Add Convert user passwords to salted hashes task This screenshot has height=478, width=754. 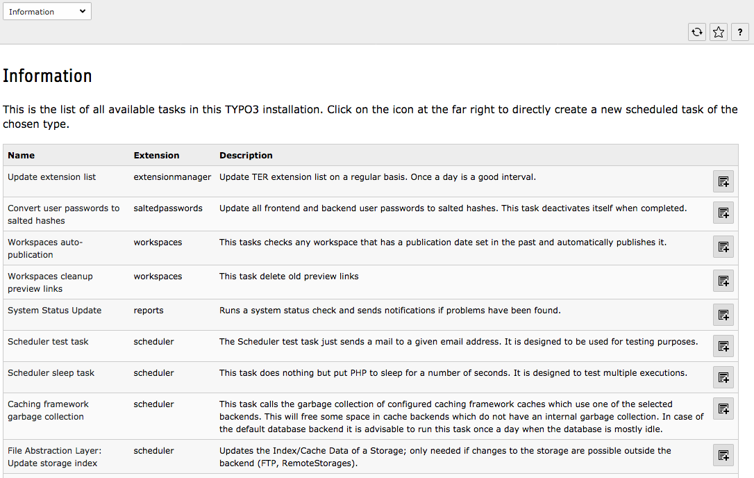tap(723, 213)
